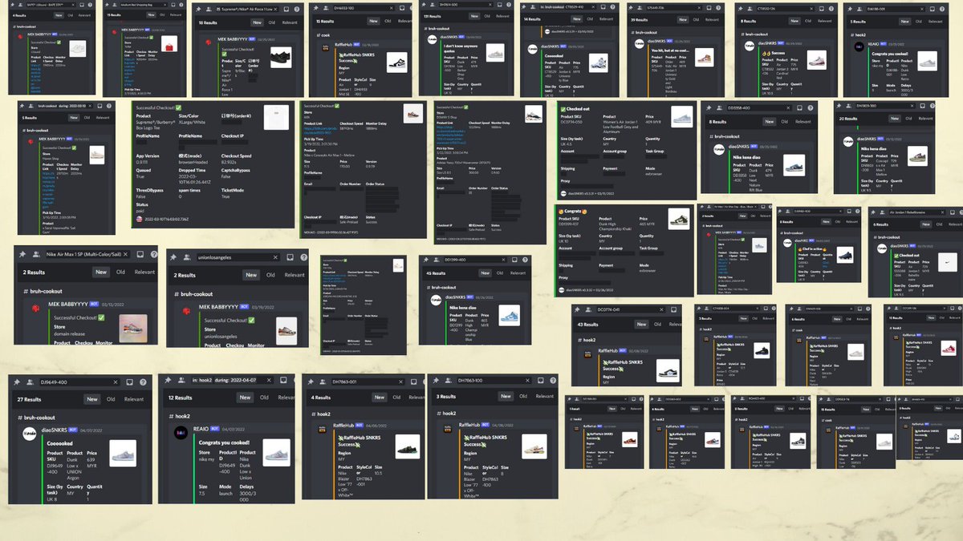Switch to the Relevant tab in the DN1803-300 results
The height and width of the screenshot is (541, 963).
tap(925, 119)
